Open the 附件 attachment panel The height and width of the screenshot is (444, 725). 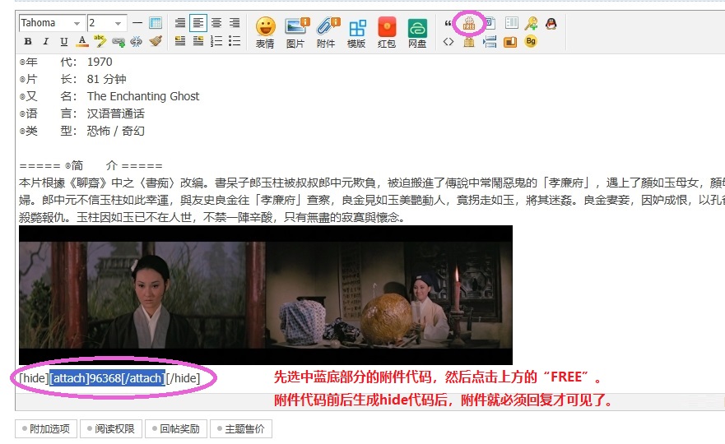pos(328,32)
